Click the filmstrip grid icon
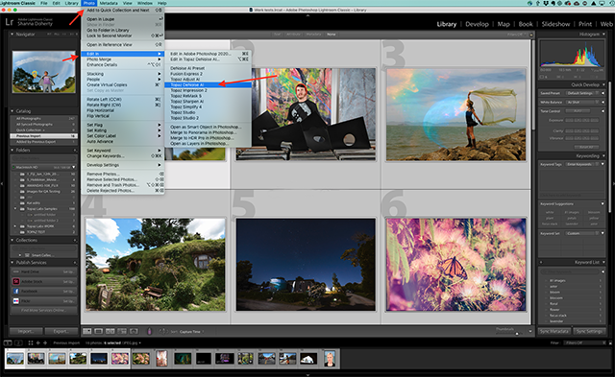The width and height of the screenshot is (615, 377). [30, 342]
